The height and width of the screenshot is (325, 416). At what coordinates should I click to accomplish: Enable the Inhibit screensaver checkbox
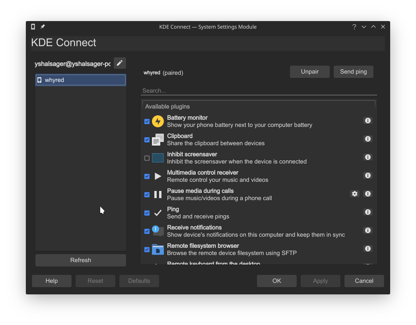coord(147,158)
